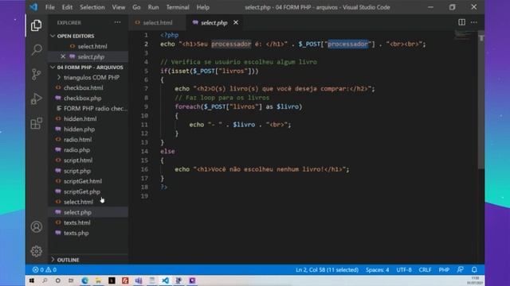
Task: Open the Windows Start button
Action: [32, 280]
